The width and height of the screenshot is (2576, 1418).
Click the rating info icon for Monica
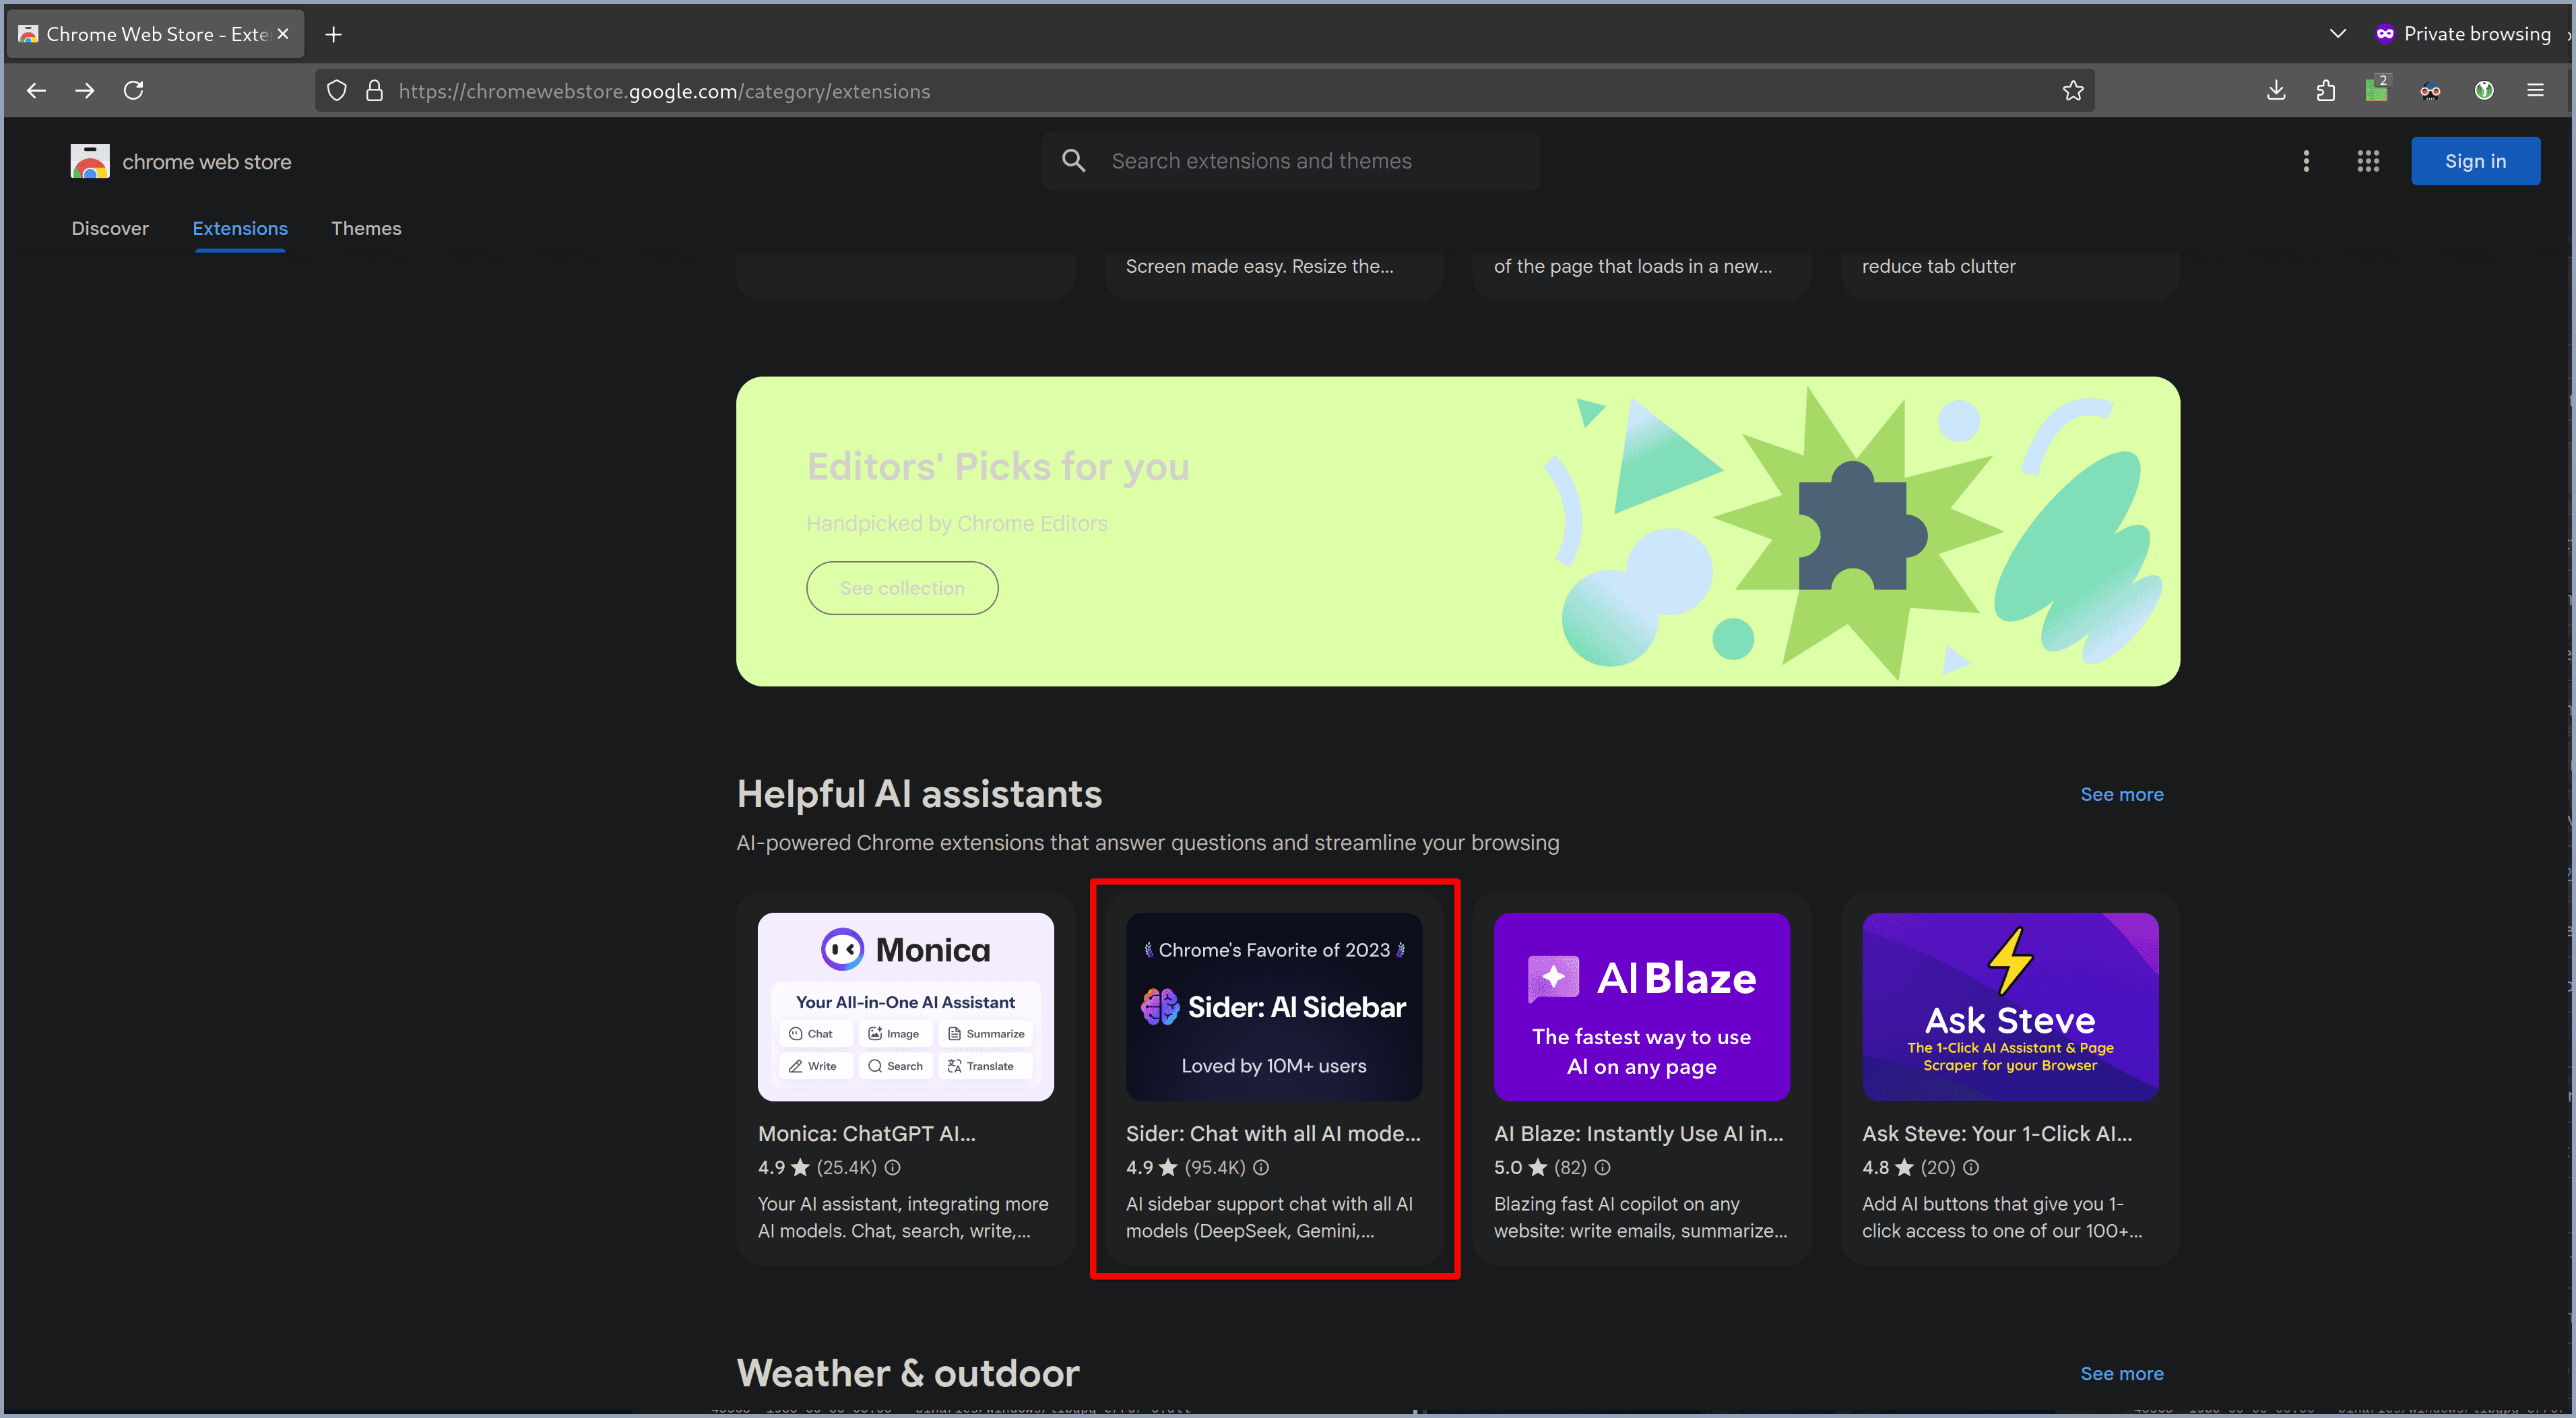click(893, 1167)
